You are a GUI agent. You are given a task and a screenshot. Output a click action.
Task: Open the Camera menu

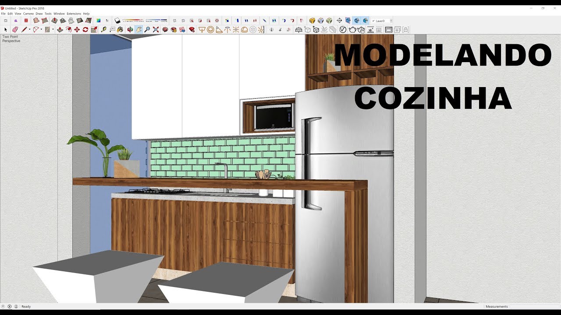(x=28, y=14)
